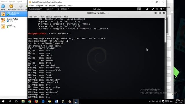Click the Windows tray volume icon

(x=160, y=101)
